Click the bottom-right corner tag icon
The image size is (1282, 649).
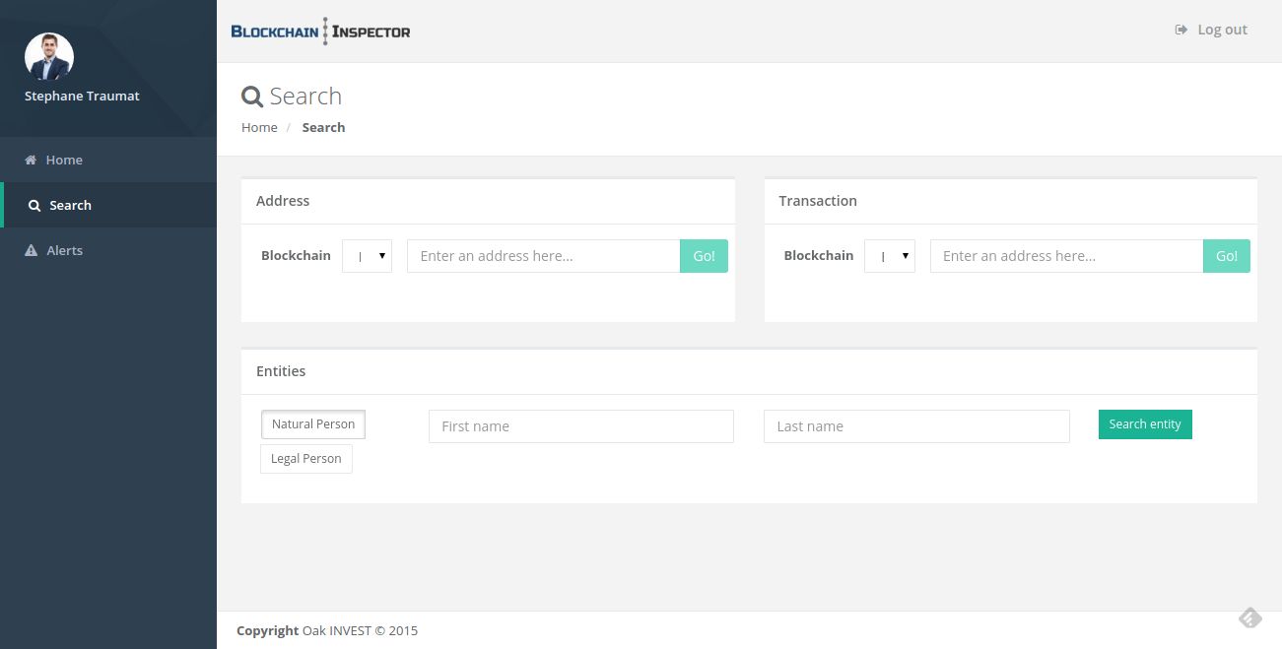click(1249, 617)
